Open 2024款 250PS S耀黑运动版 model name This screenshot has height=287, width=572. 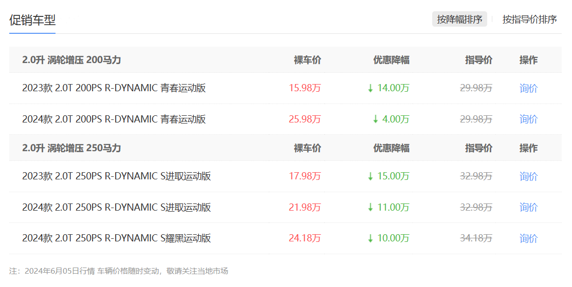pos(116,238)
